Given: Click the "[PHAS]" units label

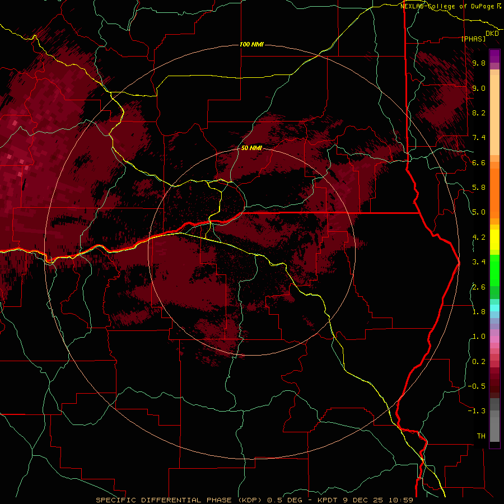Looking at the screenshot, I should 473,39.
